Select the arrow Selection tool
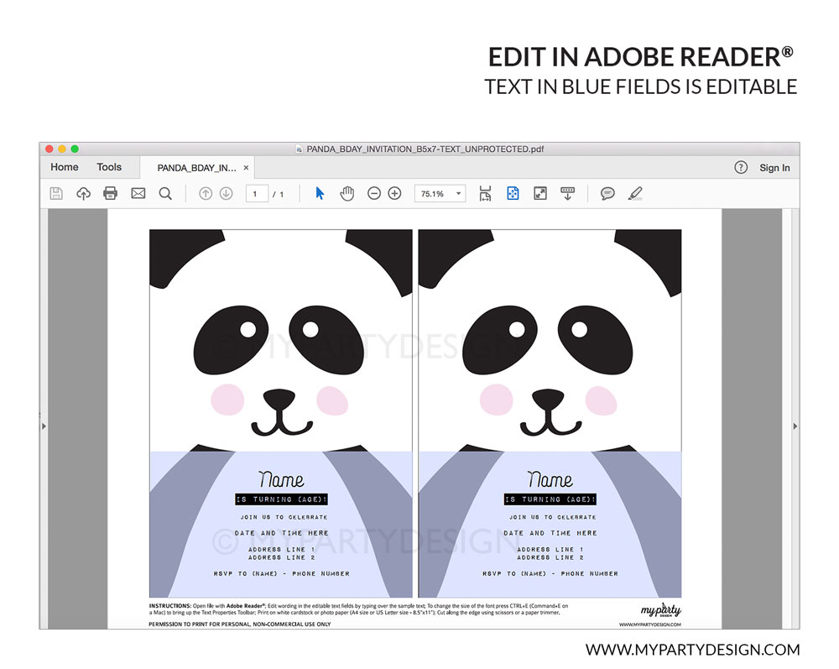839x669 pixels. click(x=320, y=194)
